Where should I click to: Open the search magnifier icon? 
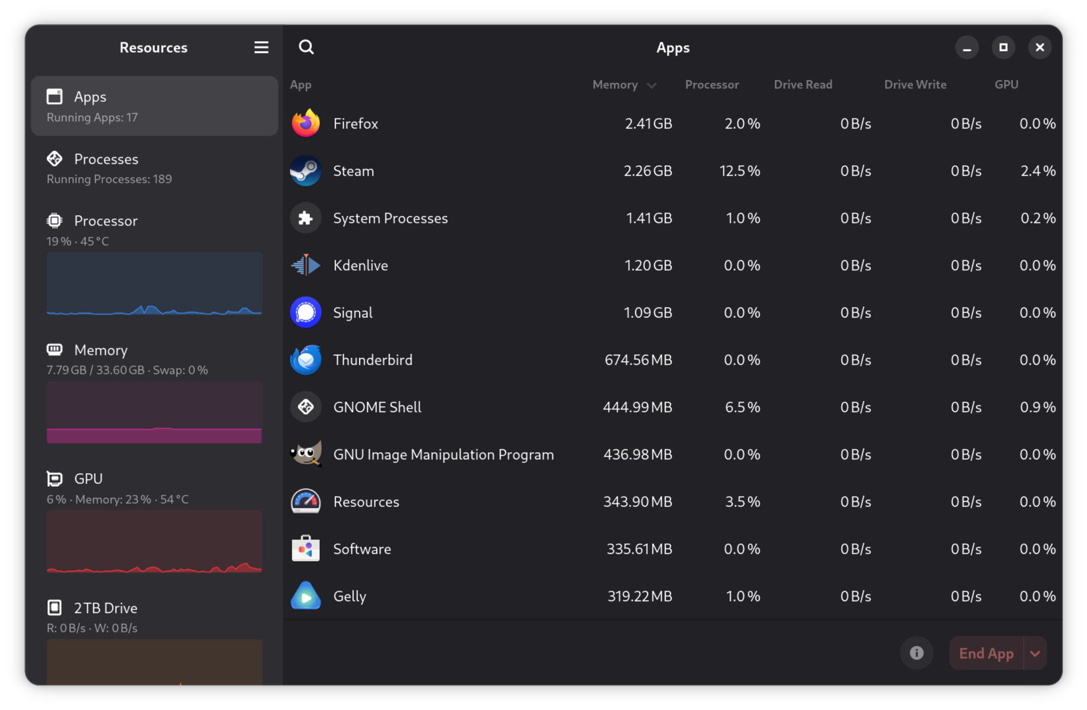tap(306, 47)
